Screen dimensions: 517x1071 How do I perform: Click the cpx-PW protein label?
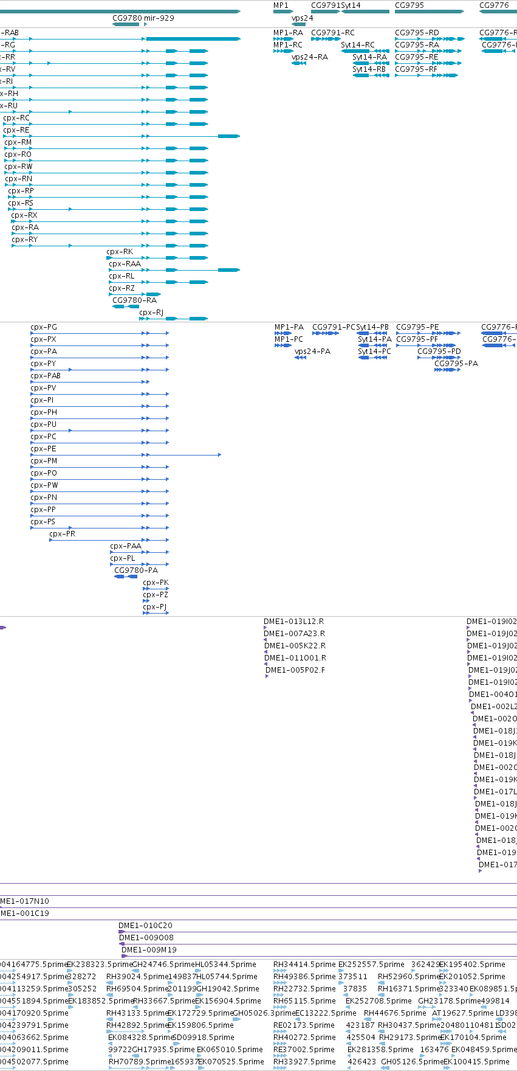point(44,485)
